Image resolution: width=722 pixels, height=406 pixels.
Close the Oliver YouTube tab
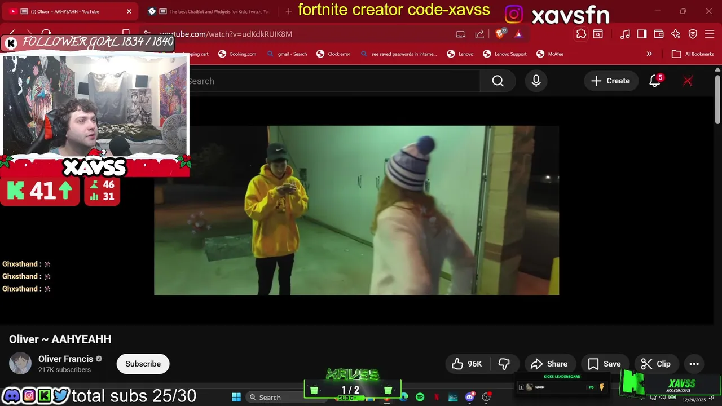tap(129, 11)
